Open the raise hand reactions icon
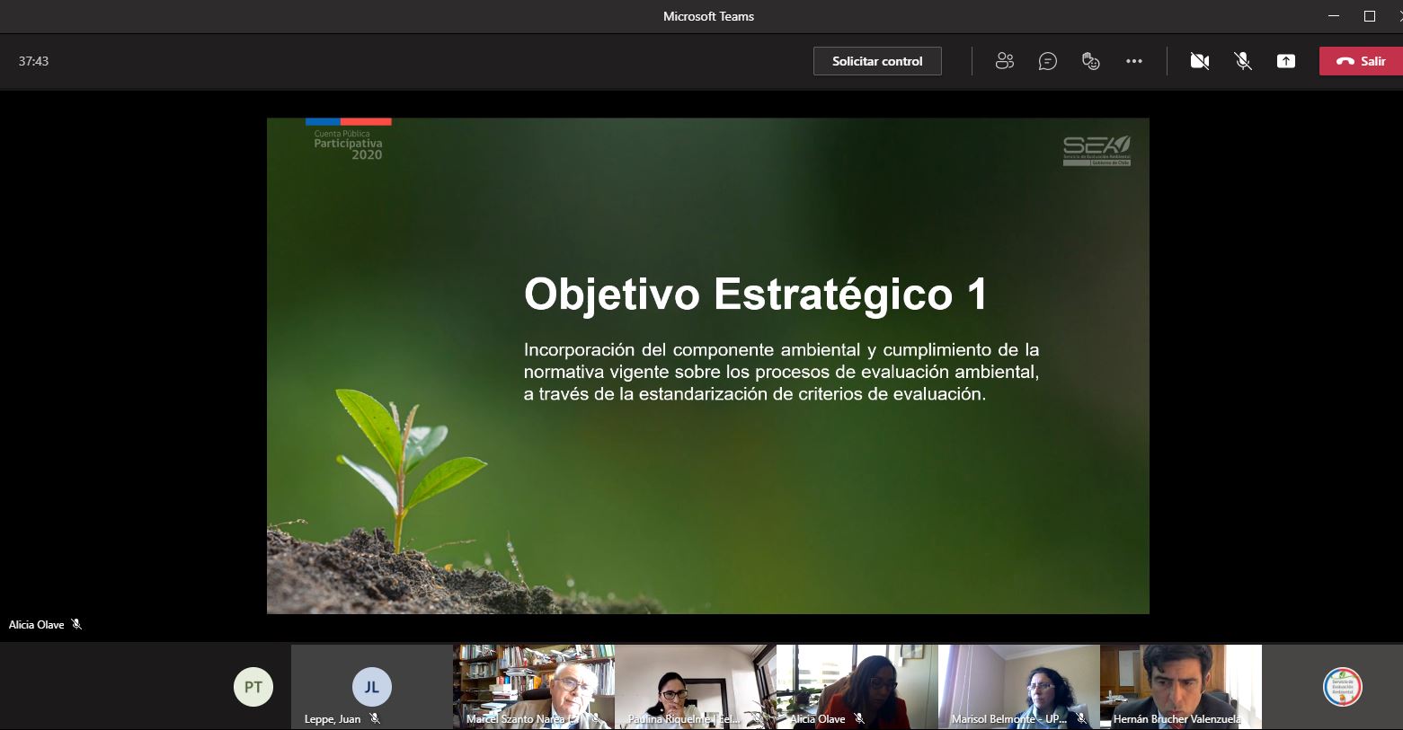Viewport: 1403px width, 730px height. tap(1090, 61)
